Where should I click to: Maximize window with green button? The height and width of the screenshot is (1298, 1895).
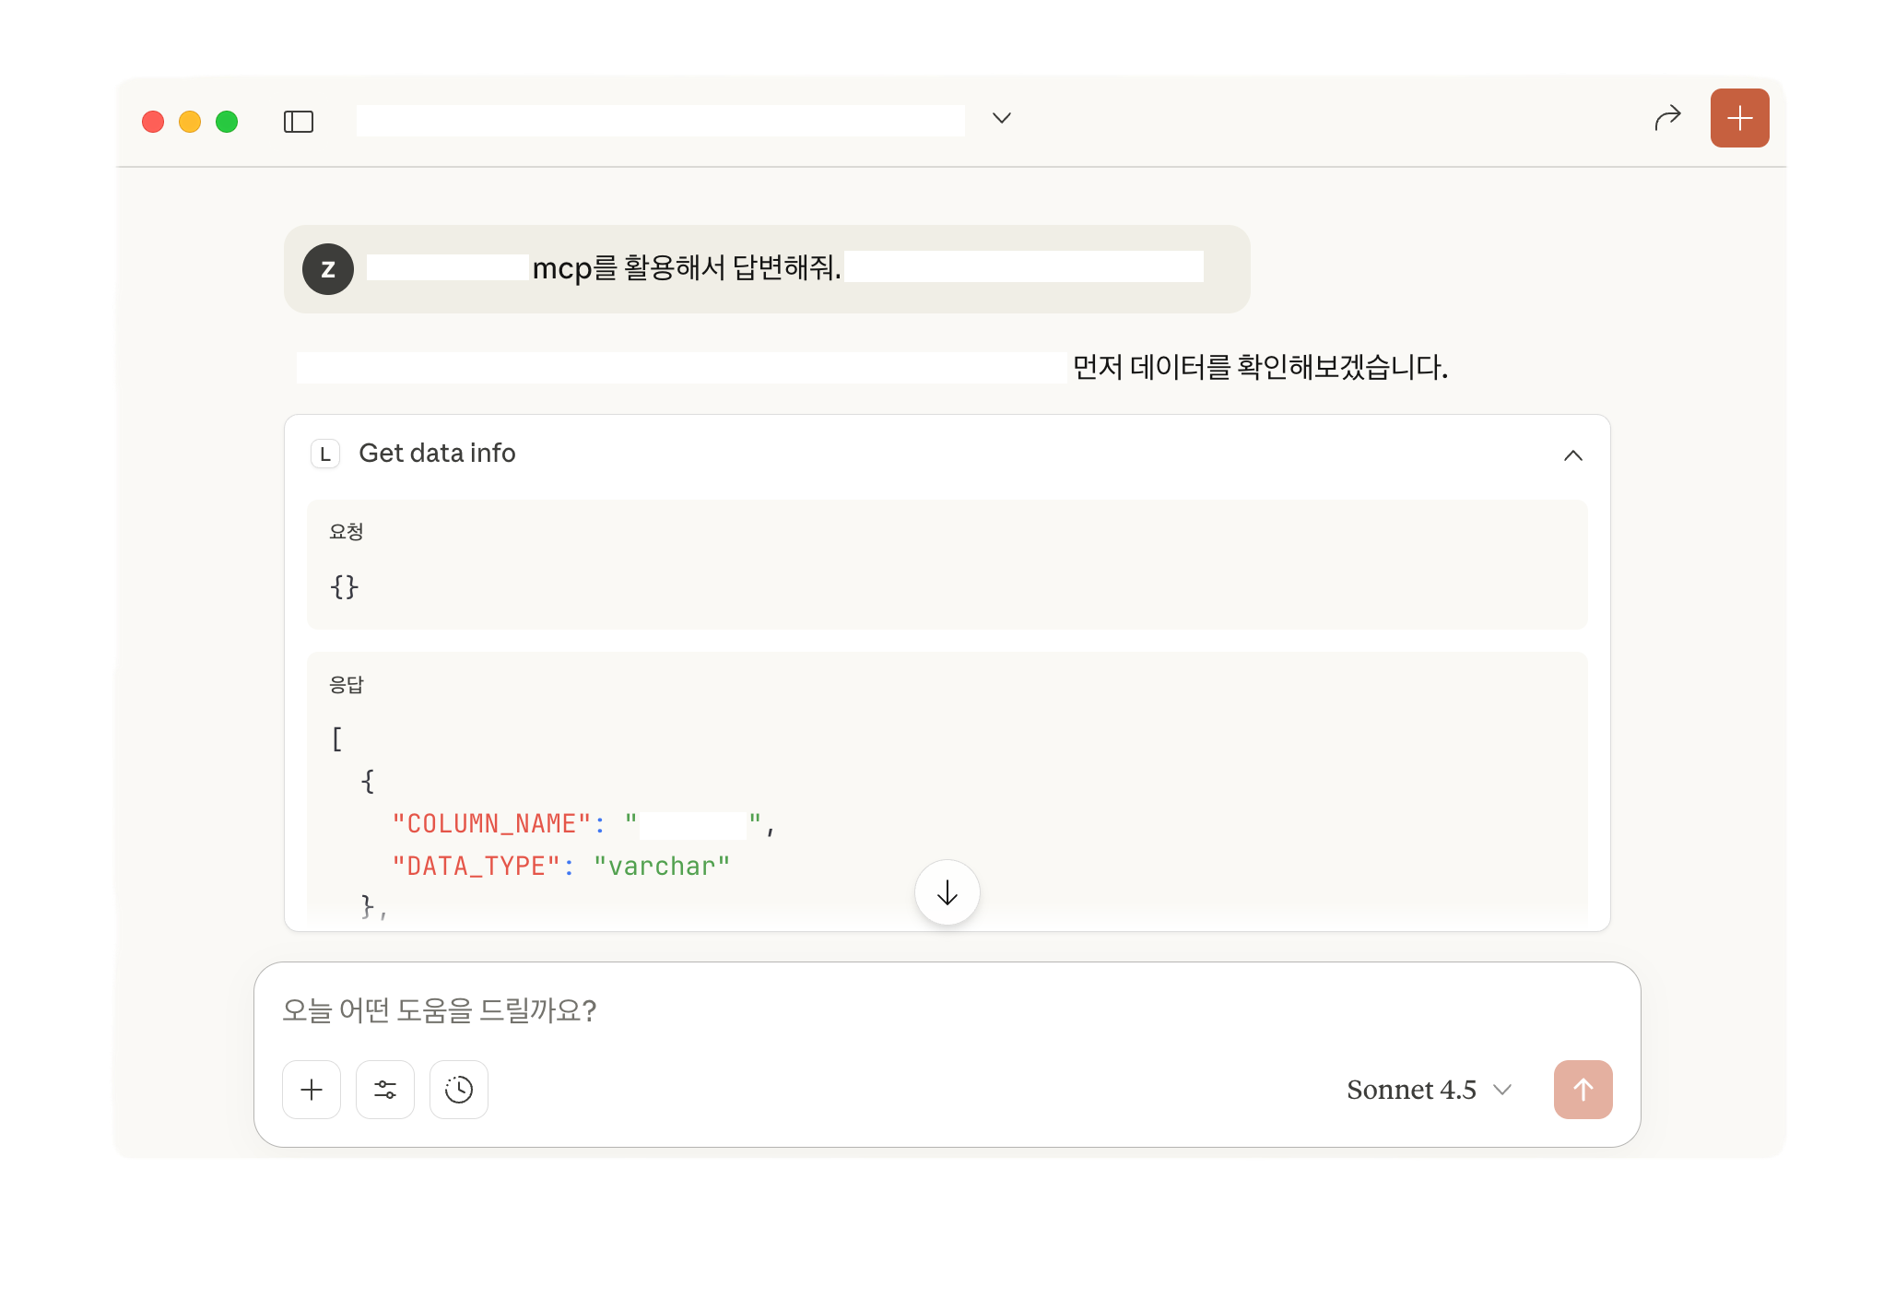pos(227,122)
